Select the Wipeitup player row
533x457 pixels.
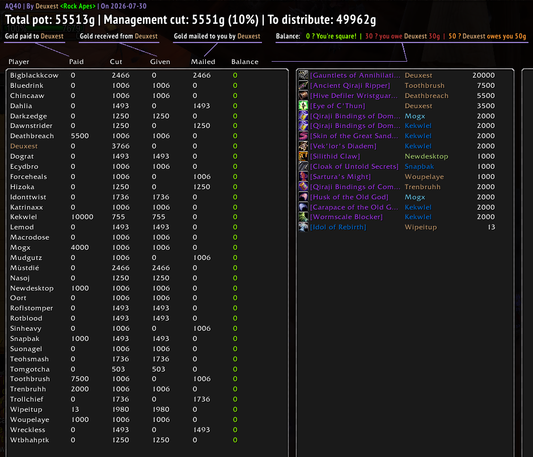147,409
